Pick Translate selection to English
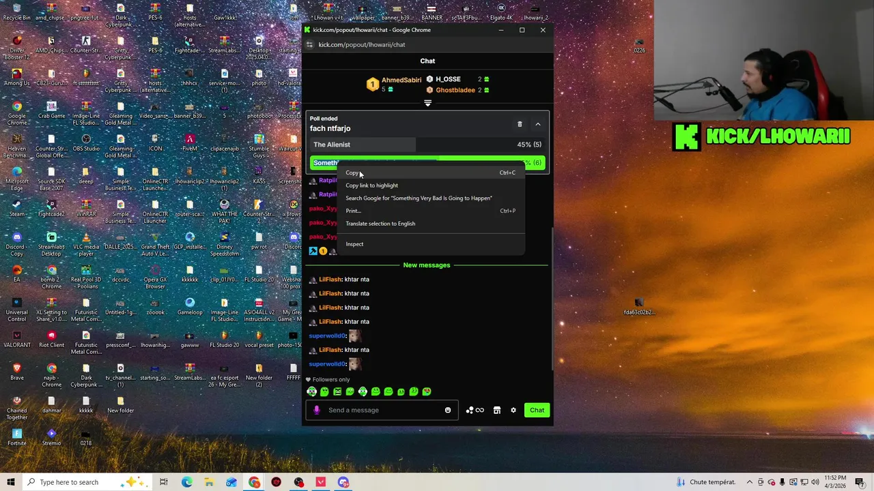Viewport: 874px width, 491px height. [432, 224]
